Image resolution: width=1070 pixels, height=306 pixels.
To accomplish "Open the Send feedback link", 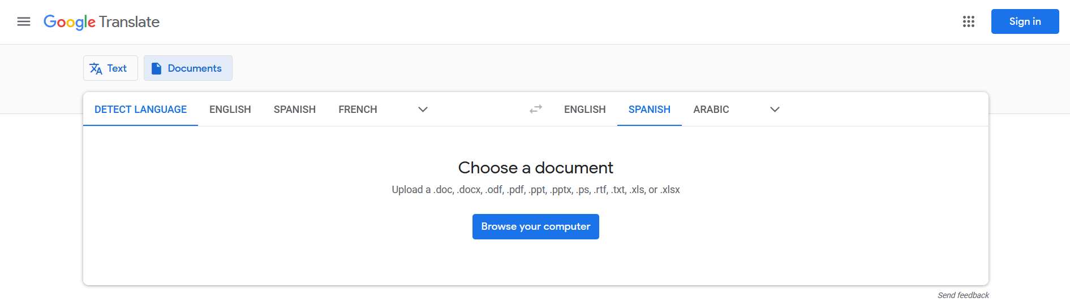I will tap(963, 295).
